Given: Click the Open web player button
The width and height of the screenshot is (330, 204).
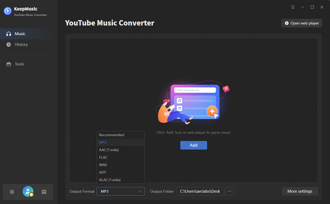Looking at the screenshot, I should [x=302, y=23].
